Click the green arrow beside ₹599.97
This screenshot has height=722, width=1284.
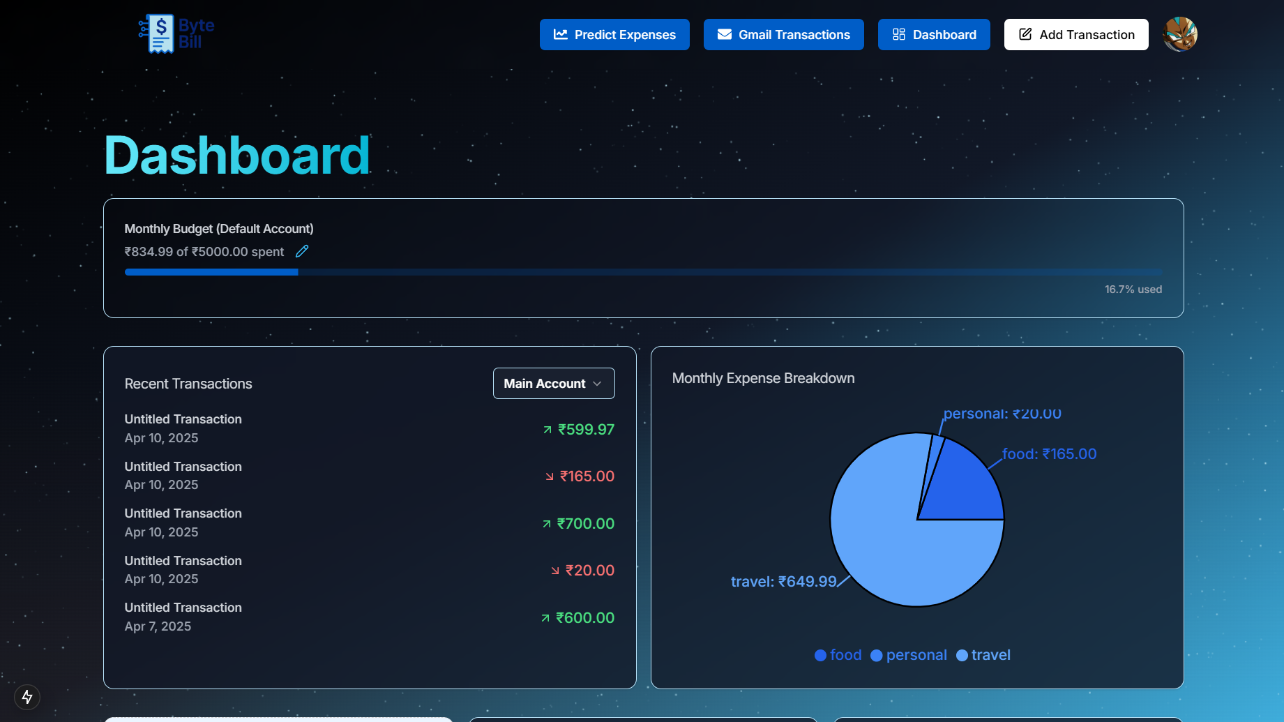point(547,430)
